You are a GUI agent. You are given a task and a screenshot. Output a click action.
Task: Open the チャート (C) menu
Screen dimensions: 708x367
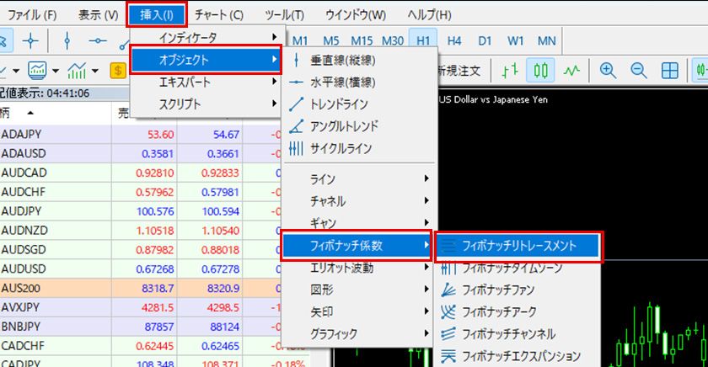(218, 15)
